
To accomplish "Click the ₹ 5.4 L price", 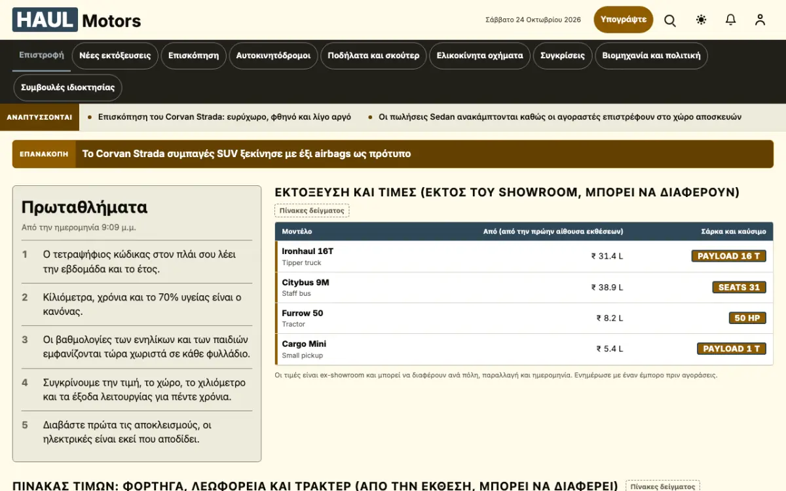I will tap(610, 349).
